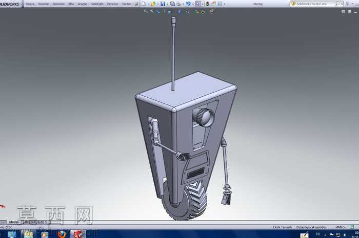Click the Eksik Tanımlı status text
Image resolution: width=359 pixels, height=238 pixels.
282,227
